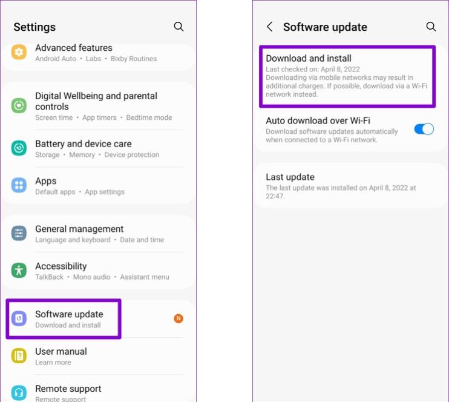The height and width of the screenshot is (402, 449).
Task: Go back using the Software update back arrow
Action: tap(270, 27)
